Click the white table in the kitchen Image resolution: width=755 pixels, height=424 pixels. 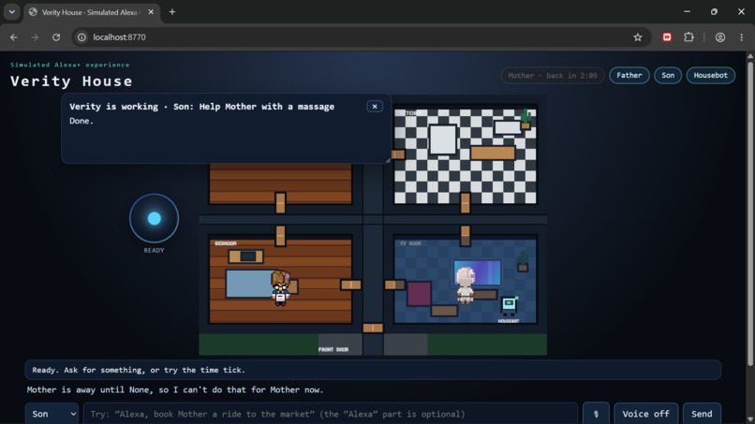(x=442, y=139)
